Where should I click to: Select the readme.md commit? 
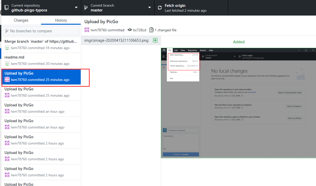tap(41, 61)
